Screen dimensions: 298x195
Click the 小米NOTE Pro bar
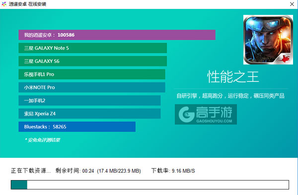click(x=92, y=87)
